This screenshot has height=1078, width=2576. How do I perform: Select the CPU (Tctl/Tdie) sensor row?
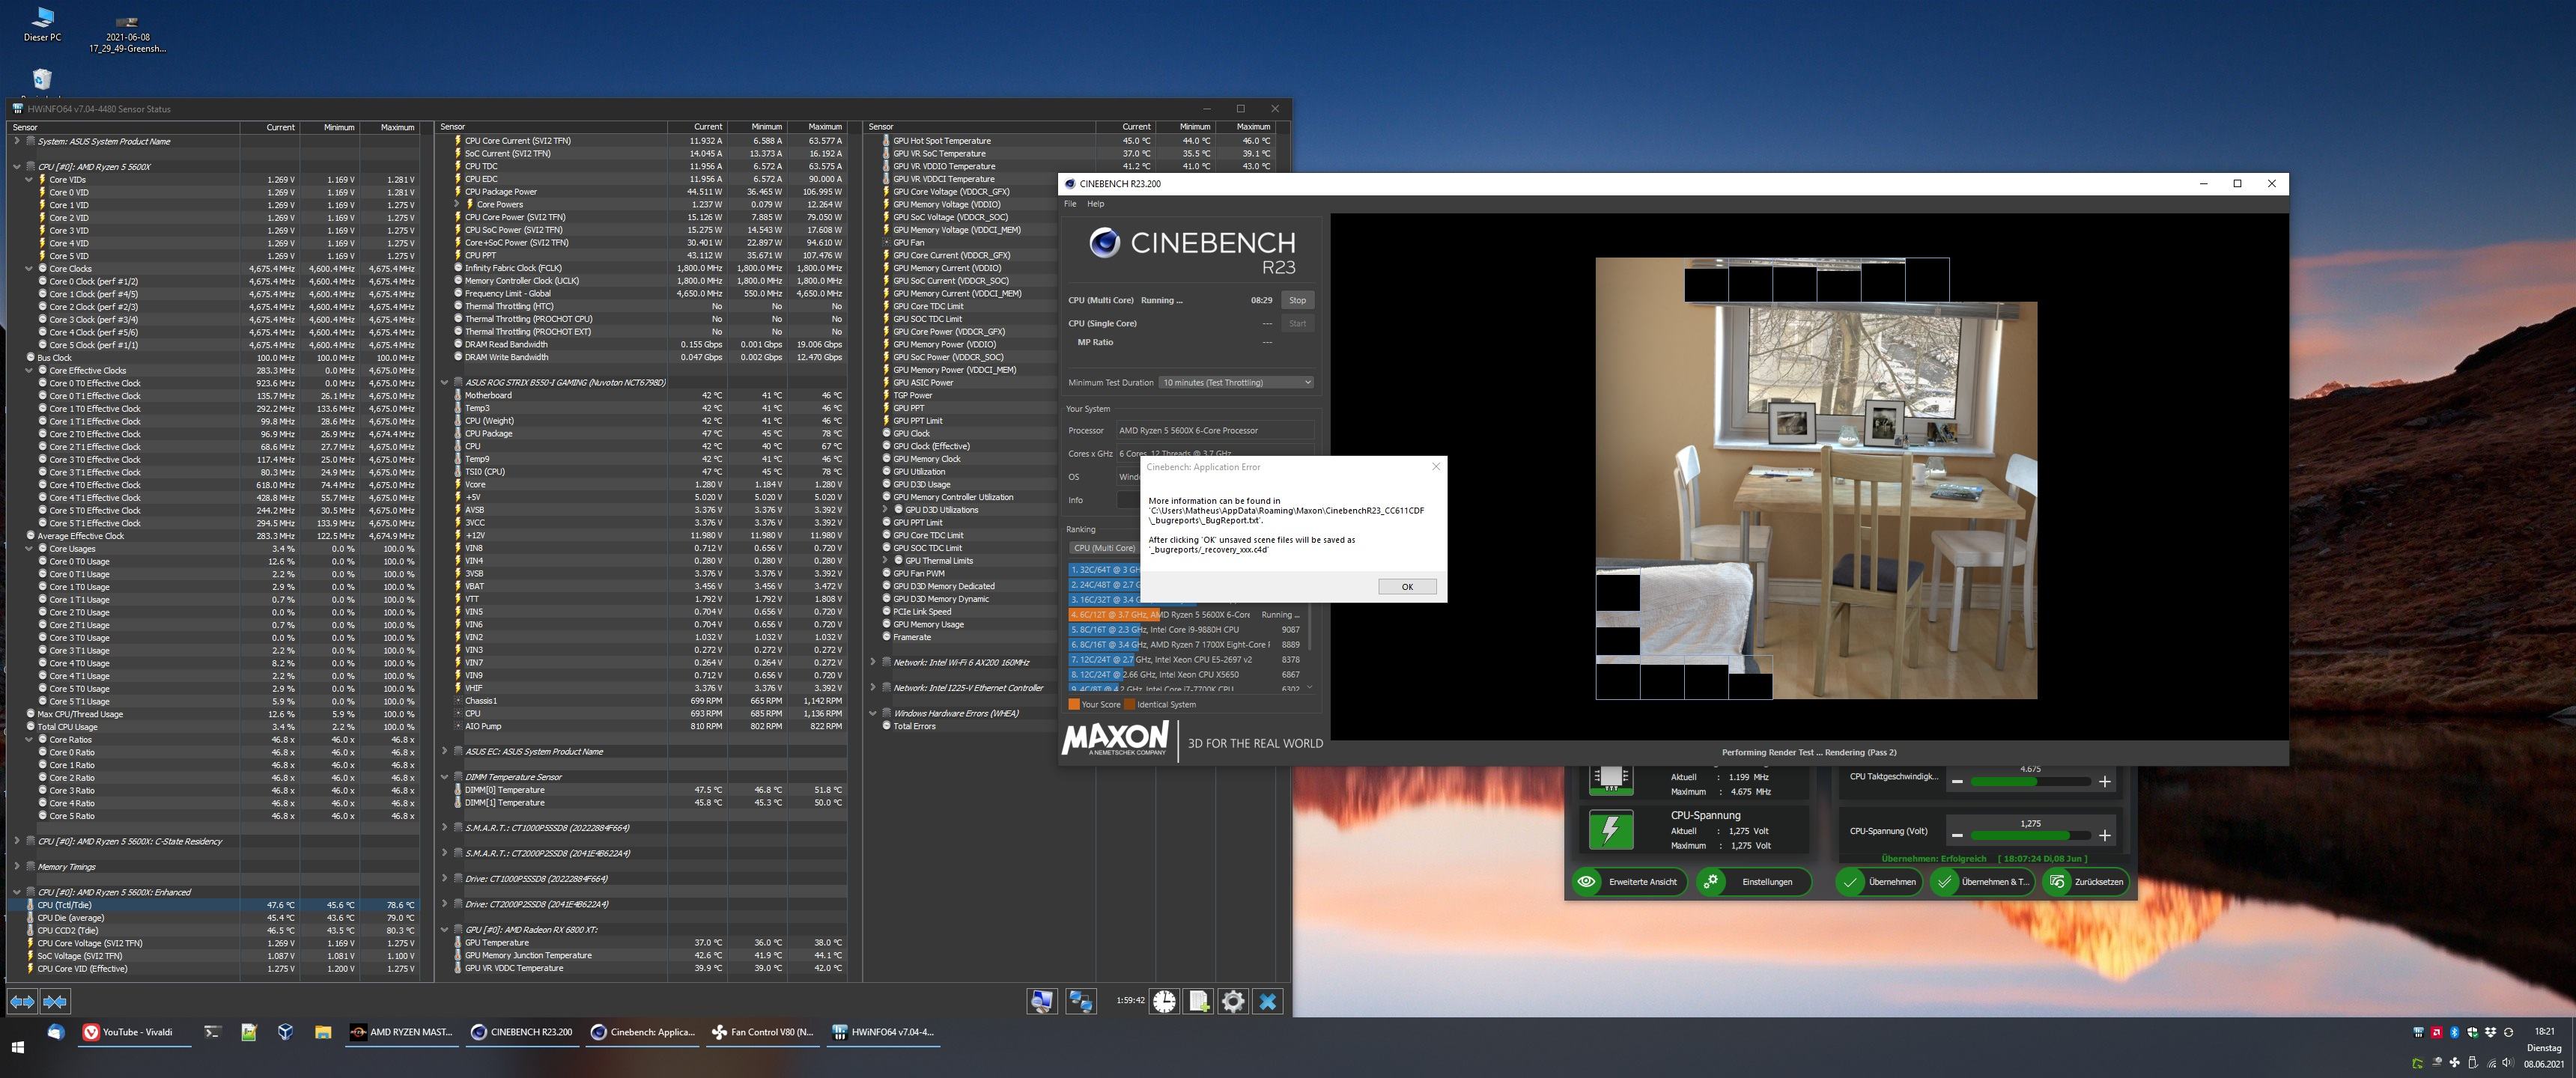point(214,905)
